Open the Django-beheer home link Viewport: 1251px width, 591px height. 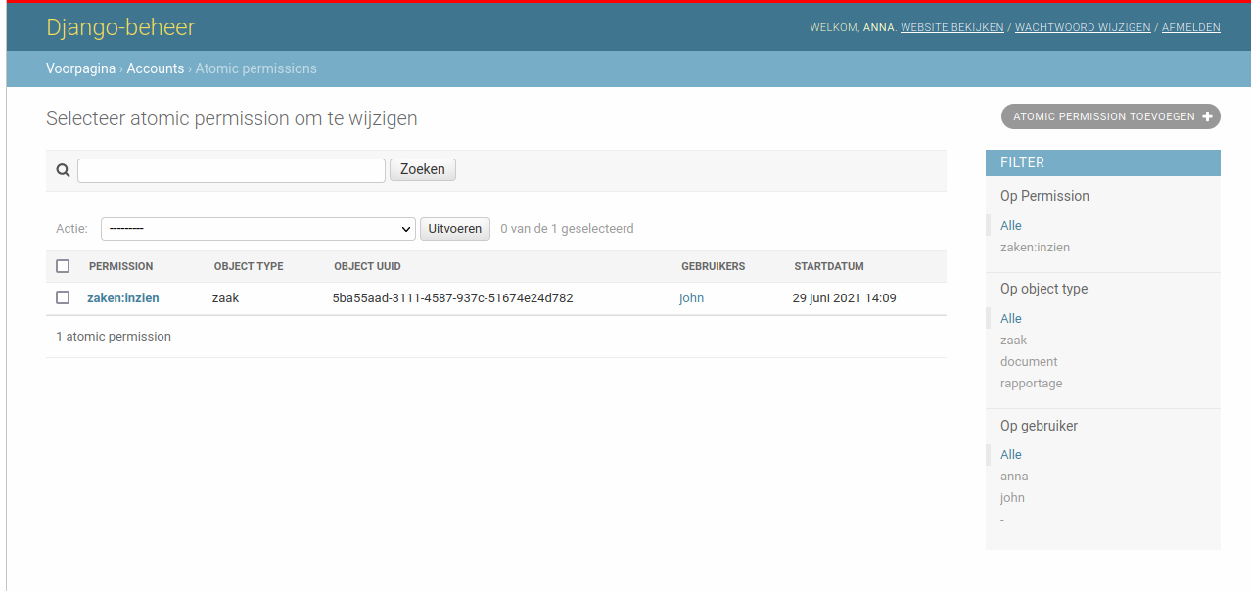coord(120,27)
